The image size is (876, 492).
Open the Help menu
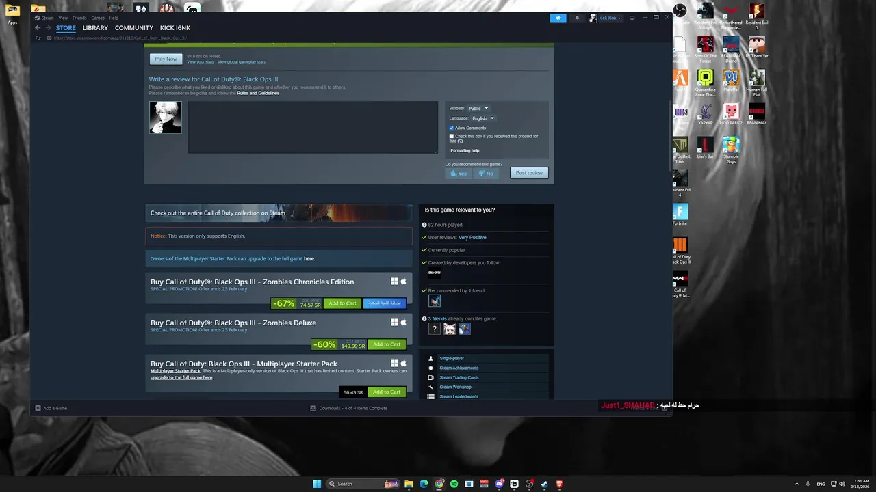114,18
